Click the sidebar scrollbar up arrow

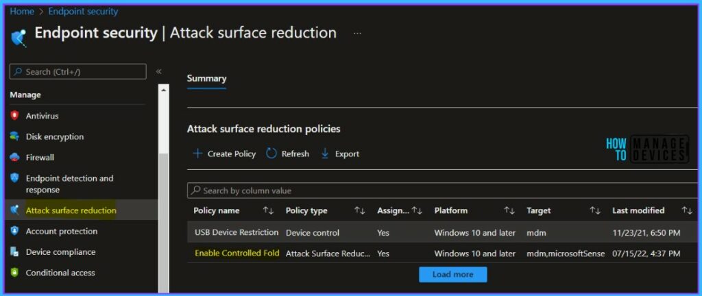pos(163,90)
